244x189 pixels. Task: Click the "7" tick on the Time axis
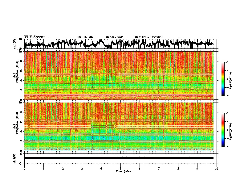click(159, 169)
